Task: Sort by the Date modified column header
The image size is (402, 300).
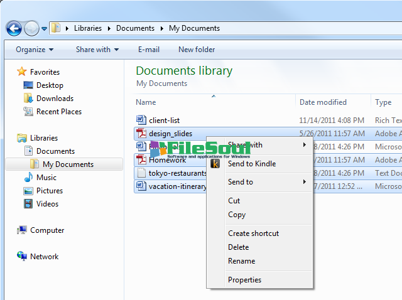Action: coord(323,102)
